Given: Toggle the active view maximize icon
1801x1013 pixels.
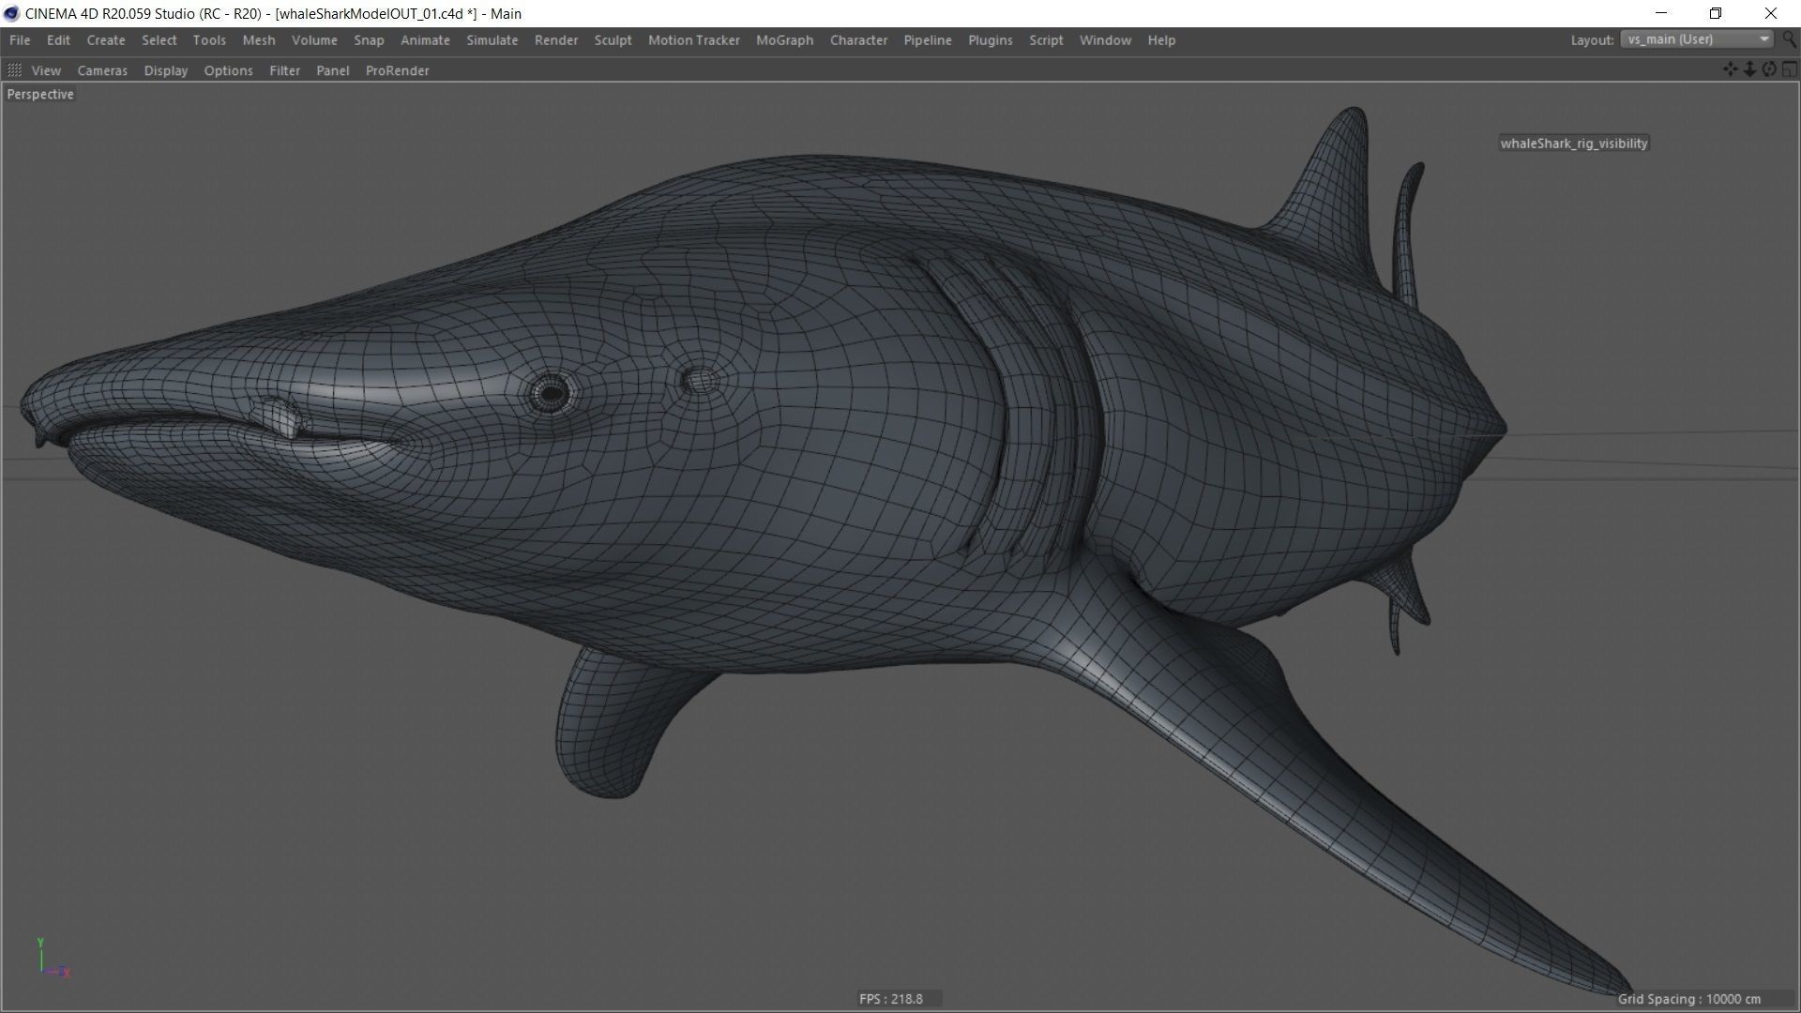Looking at the screenshot, I should [1790, 69].
